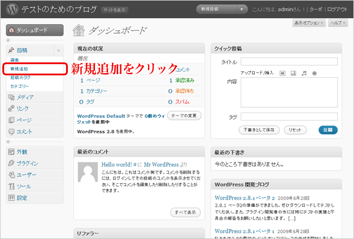Click 下書きとして保存 button
354x239 pixels.
[259, 130]
